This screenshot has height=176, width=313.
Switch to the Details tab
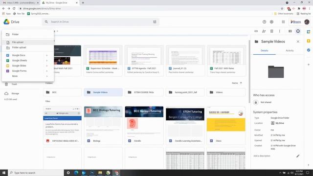coord(264,51)
